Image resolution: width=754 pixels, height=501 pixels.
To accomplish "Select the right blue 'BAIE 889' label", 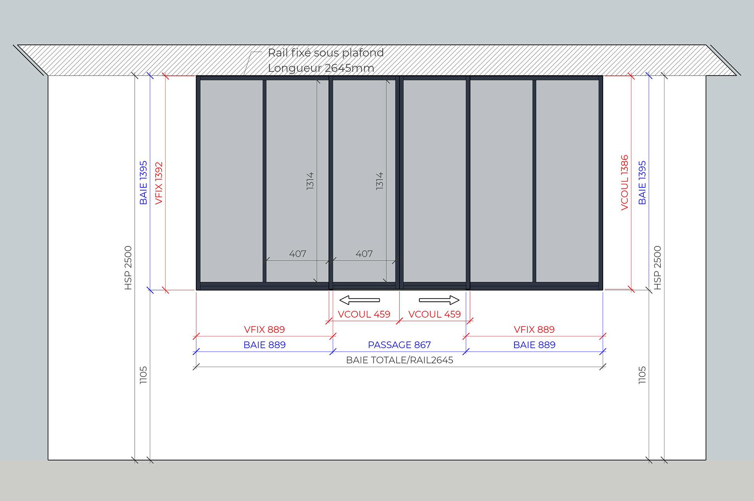I will click(x=534, y=345).
